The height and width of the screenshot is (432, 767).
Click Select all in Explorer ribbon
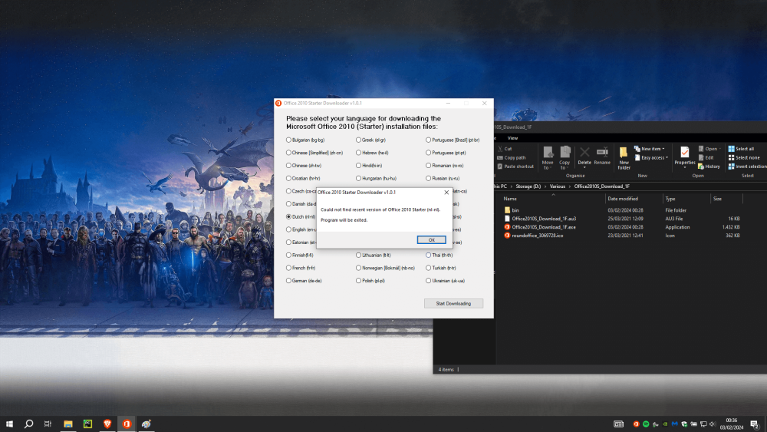coord(741,149)
